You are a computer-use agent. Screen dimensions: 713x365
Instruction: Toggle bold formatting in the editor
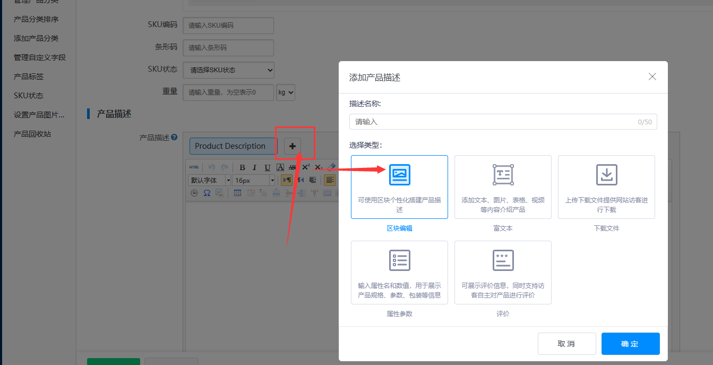point(242,167)
